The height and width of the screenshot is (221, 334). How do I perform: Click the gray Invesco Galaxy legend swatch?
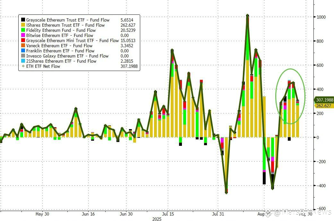(23, 56)
